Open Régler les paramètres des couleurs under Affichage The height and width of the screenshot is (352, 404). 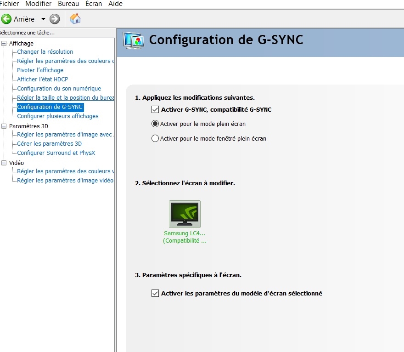(x=66, y=61)
